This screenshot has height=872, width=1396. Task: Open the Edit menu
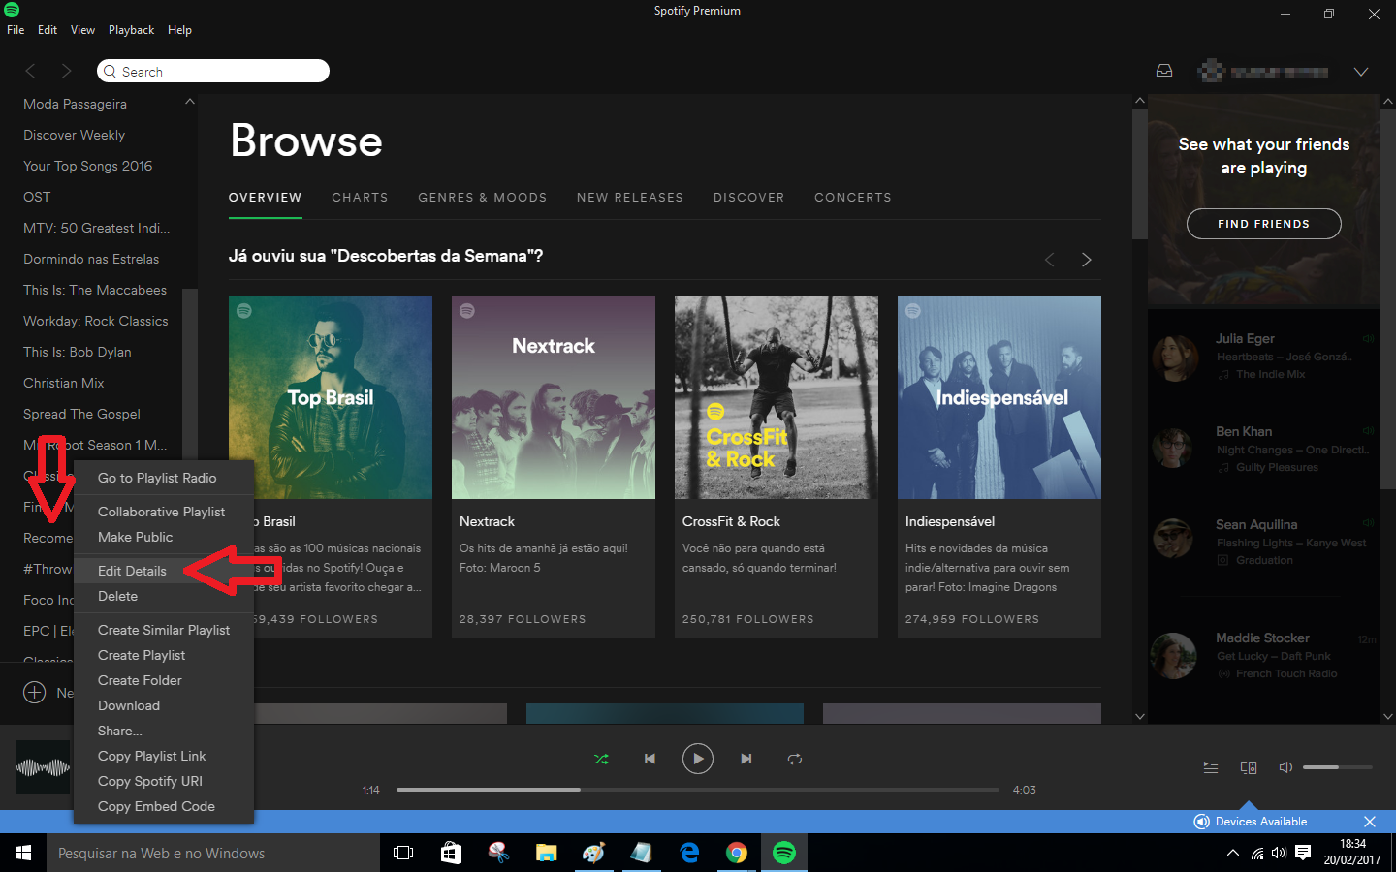pyautogui.click(x=48, y=30)
